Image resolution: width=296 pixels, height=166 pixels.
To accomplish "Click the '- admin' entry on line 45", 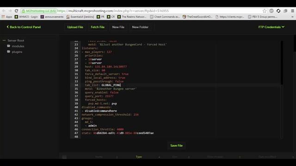I will (91, 126).
